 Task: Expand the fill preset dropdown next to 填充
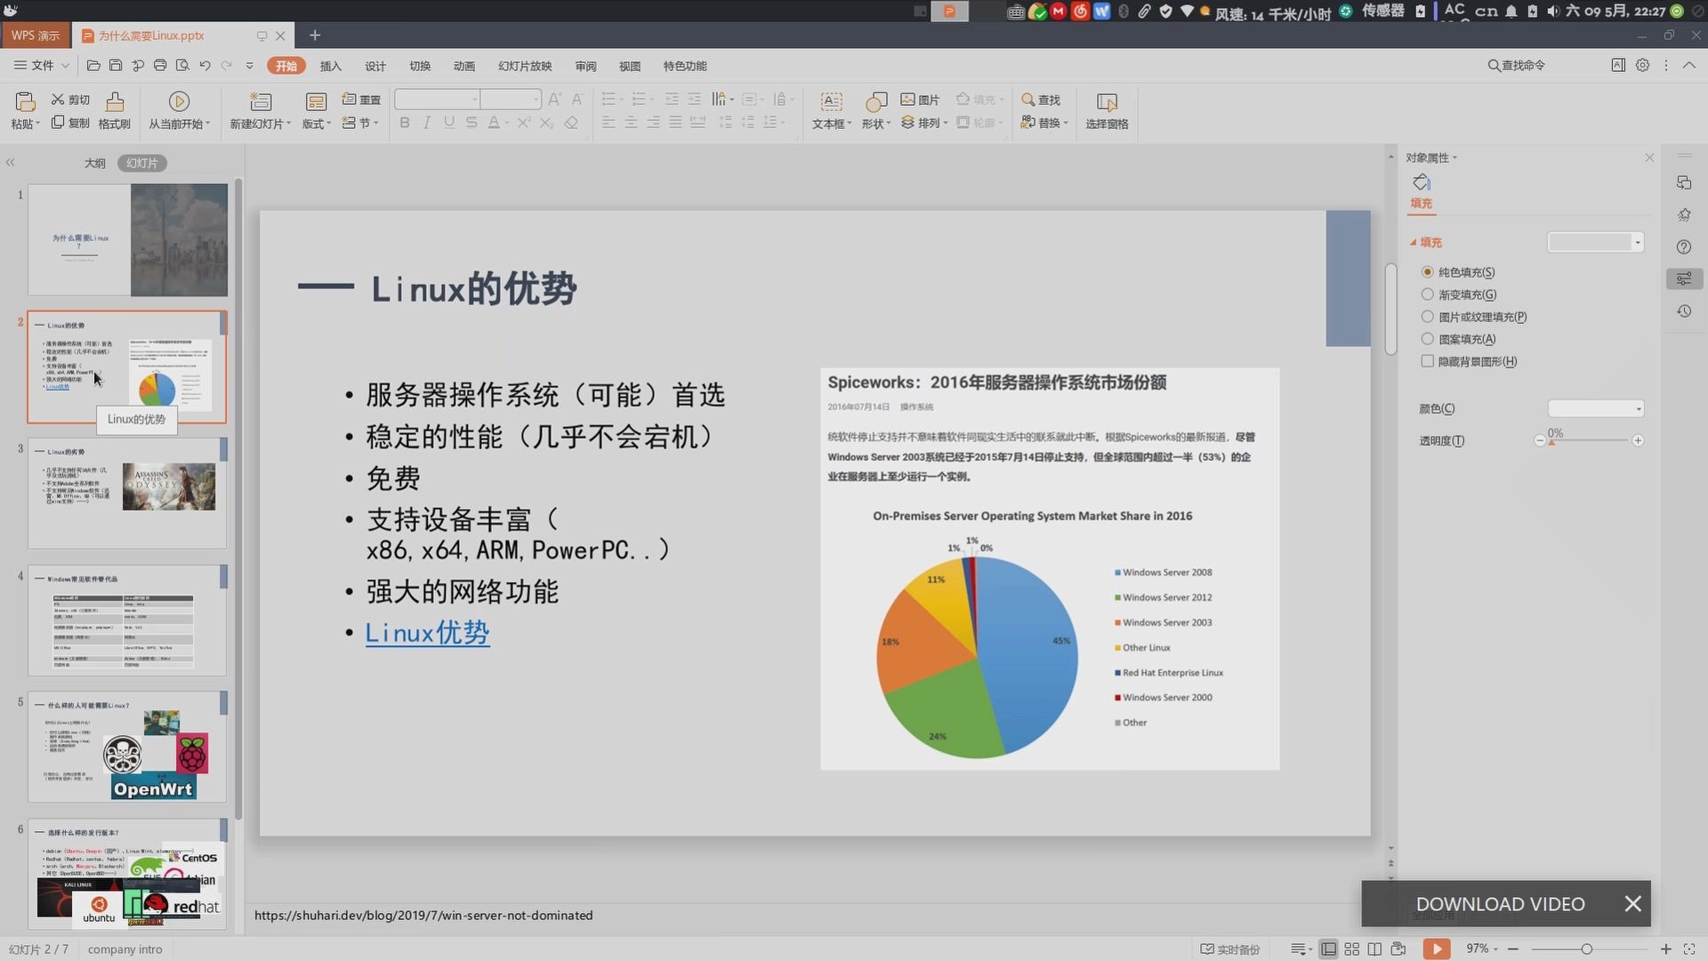[1596, 242]
